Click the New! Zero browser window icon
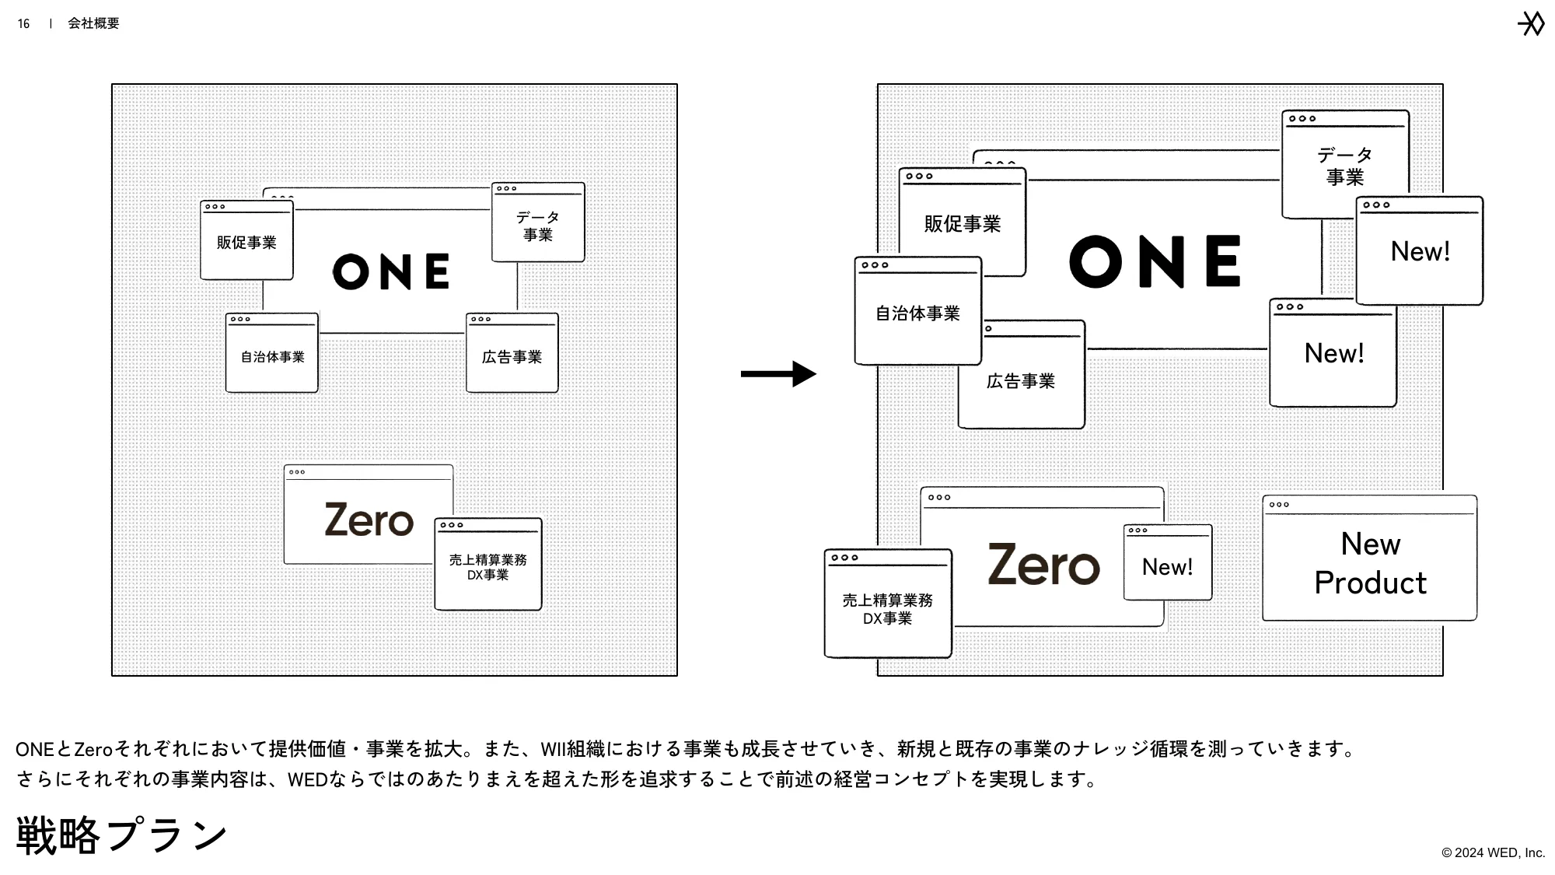 (x=1167, y=567)
